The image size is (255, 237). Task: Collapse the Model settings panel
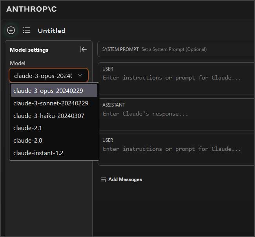point(84,49)
